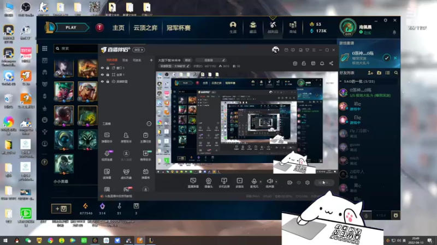
Task: Click the 类型 mode switch pill button
Action: [x=139, y=50]
